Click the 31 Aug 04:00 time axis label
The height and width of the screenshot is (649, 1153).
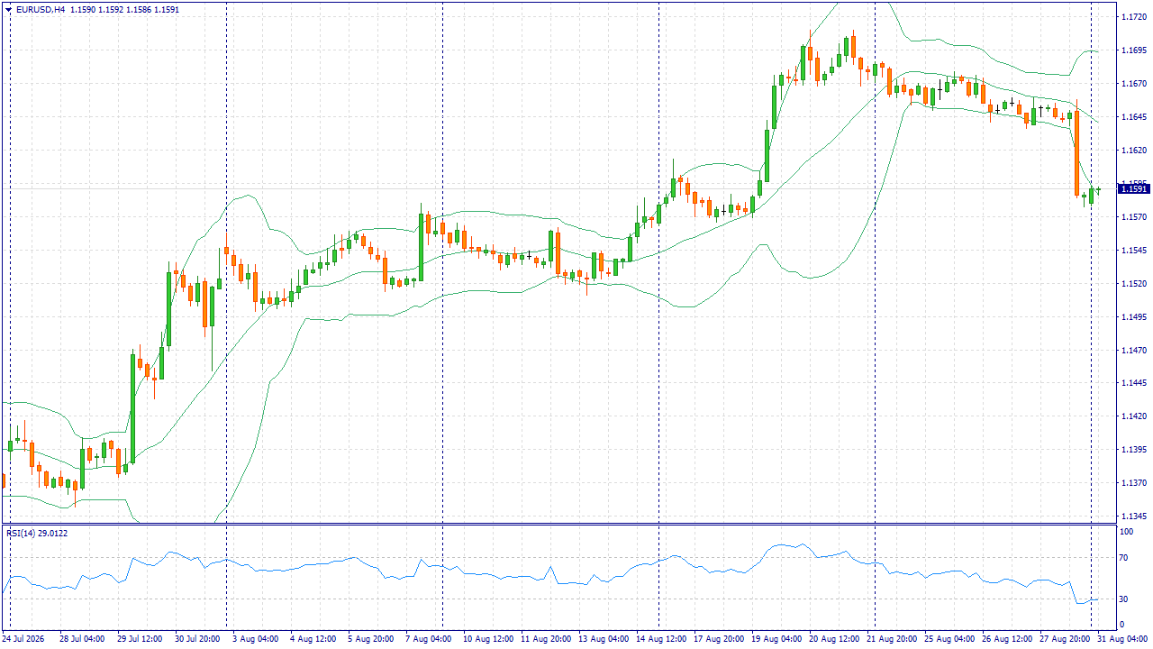click(1121, 639)
